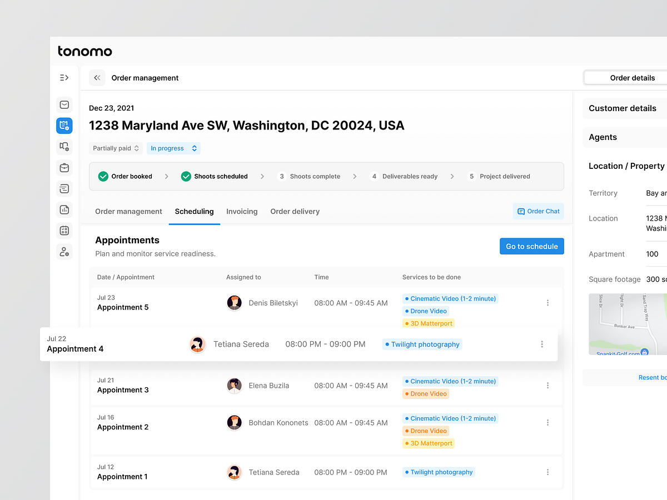Open the calendar icon in the sidebar
This screenshot has height=500, width=667.
[x=64, y=231]
